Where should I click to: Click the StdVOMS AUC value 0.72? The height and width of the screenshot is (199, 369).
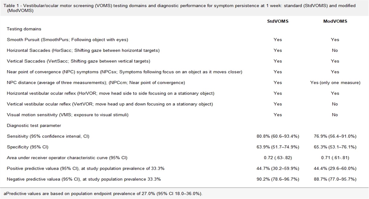click(278, 158)
